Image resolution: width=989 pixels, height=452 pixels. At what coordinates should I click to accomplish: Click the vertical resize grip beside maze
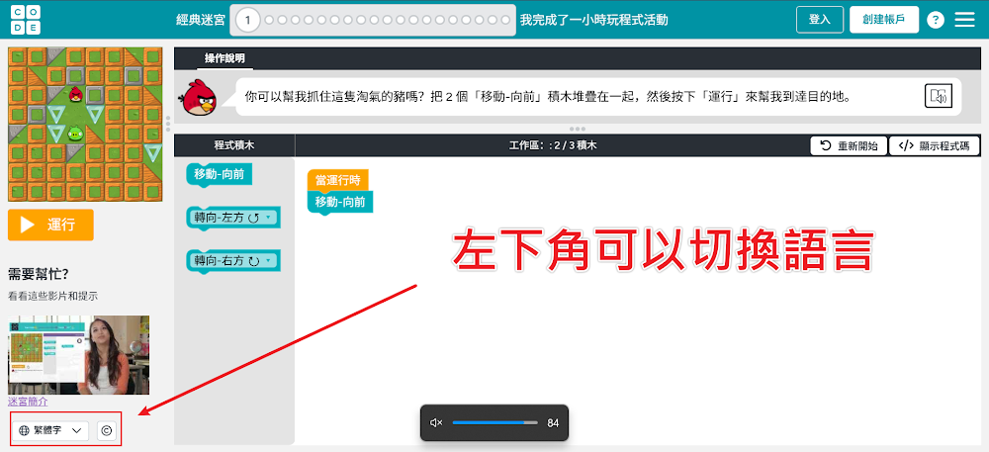(168, 123)
